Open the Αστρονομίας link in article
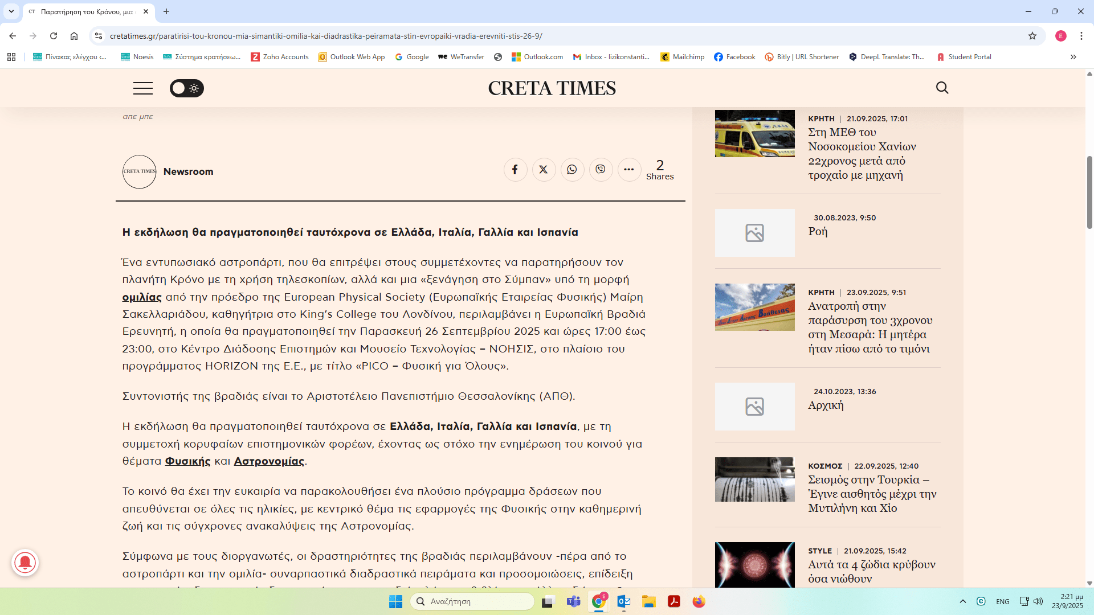 click(269, 461)
